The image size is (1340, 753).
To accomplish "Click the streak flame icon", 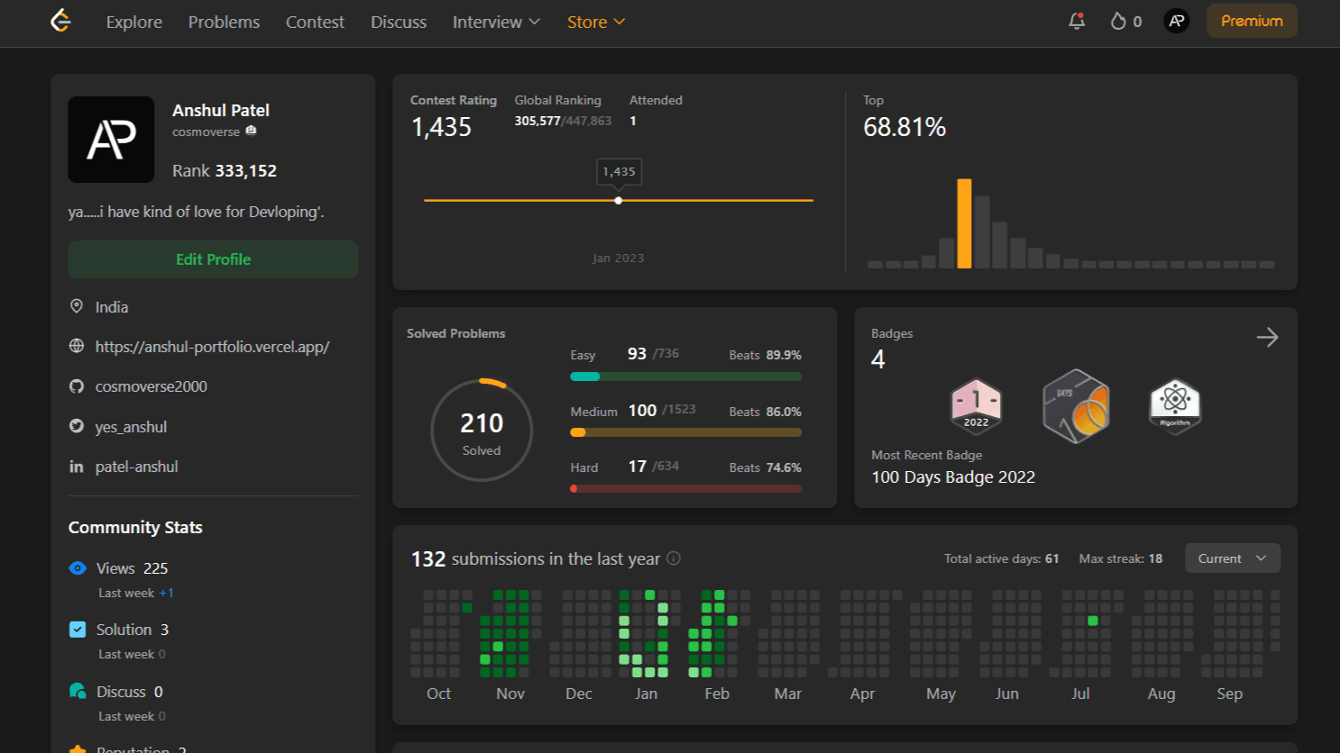I will click(1118, 21).
